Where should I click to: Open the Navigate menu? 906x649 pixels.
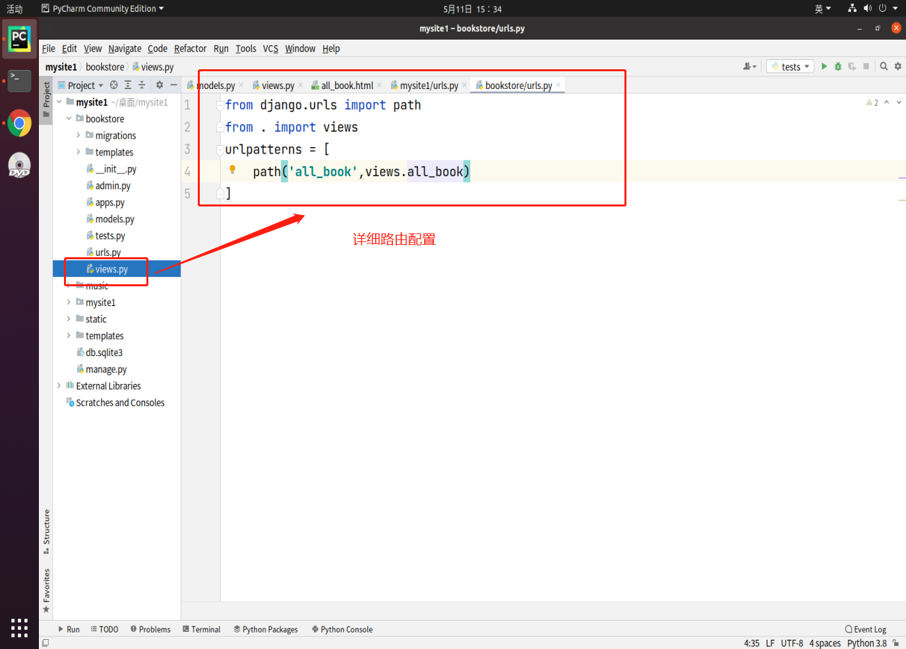(125, 49)
